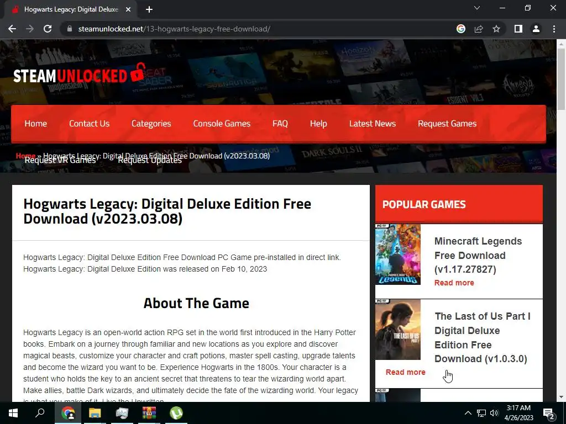The height and width of the screenshot is (424, 566).
Task: Open the Latest News menu item
Action: 373,123
